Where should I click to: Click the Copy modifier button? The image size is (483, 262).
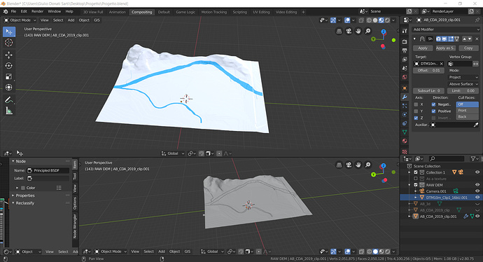tap(468, 48)
